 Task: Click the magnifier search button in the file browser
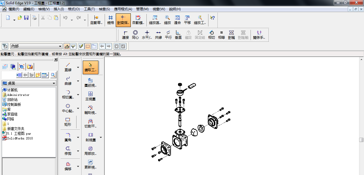[x=53, y=75]
